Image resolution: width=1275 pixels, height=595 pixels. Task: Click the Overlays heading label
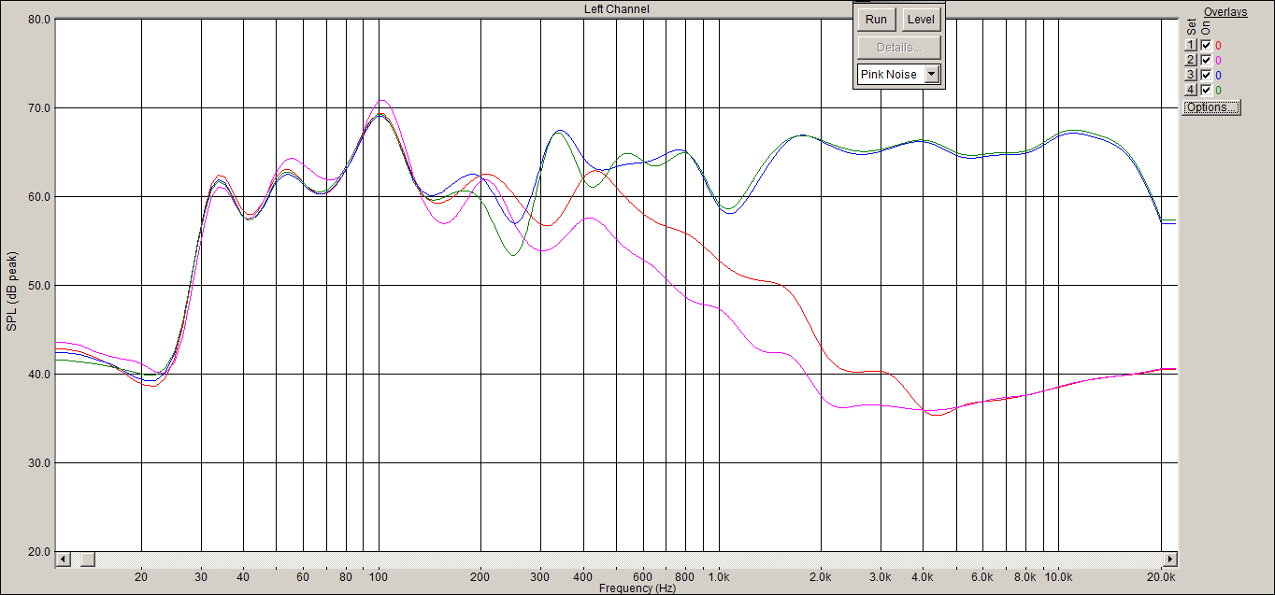tap(1225, 11)
